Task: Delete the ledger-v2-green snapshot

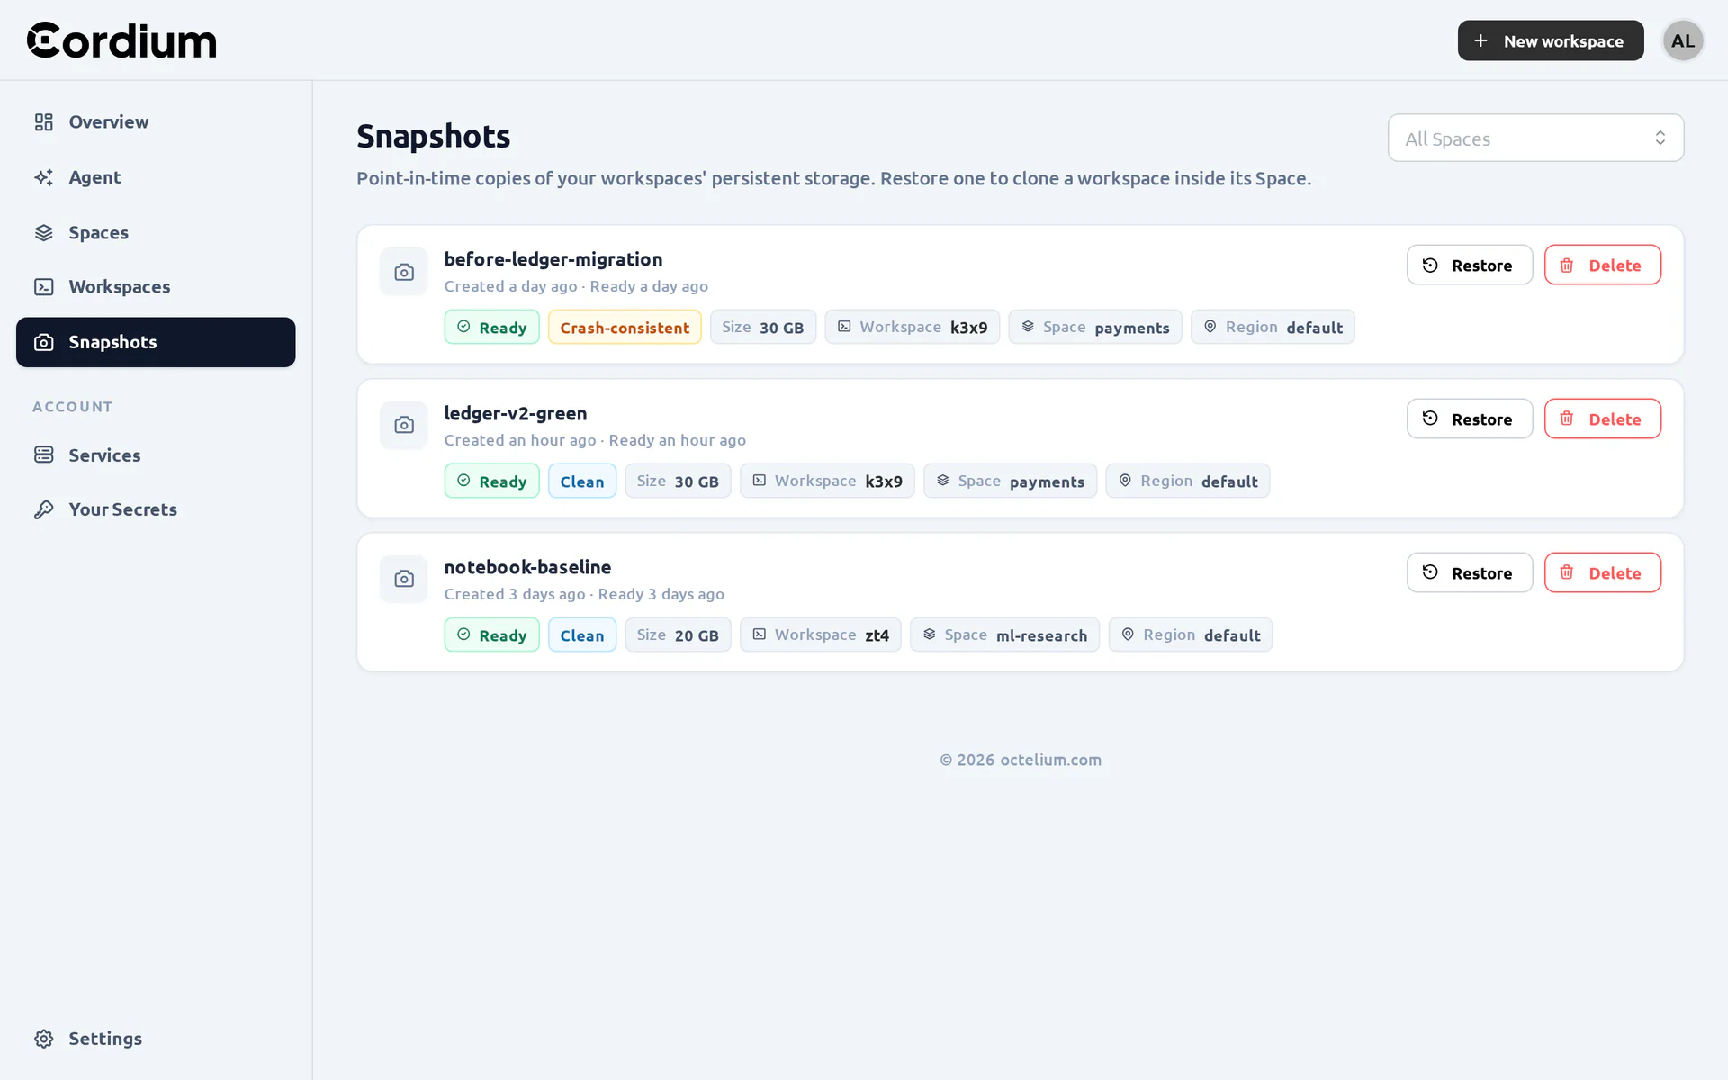Action: (x=1603, y=418)
